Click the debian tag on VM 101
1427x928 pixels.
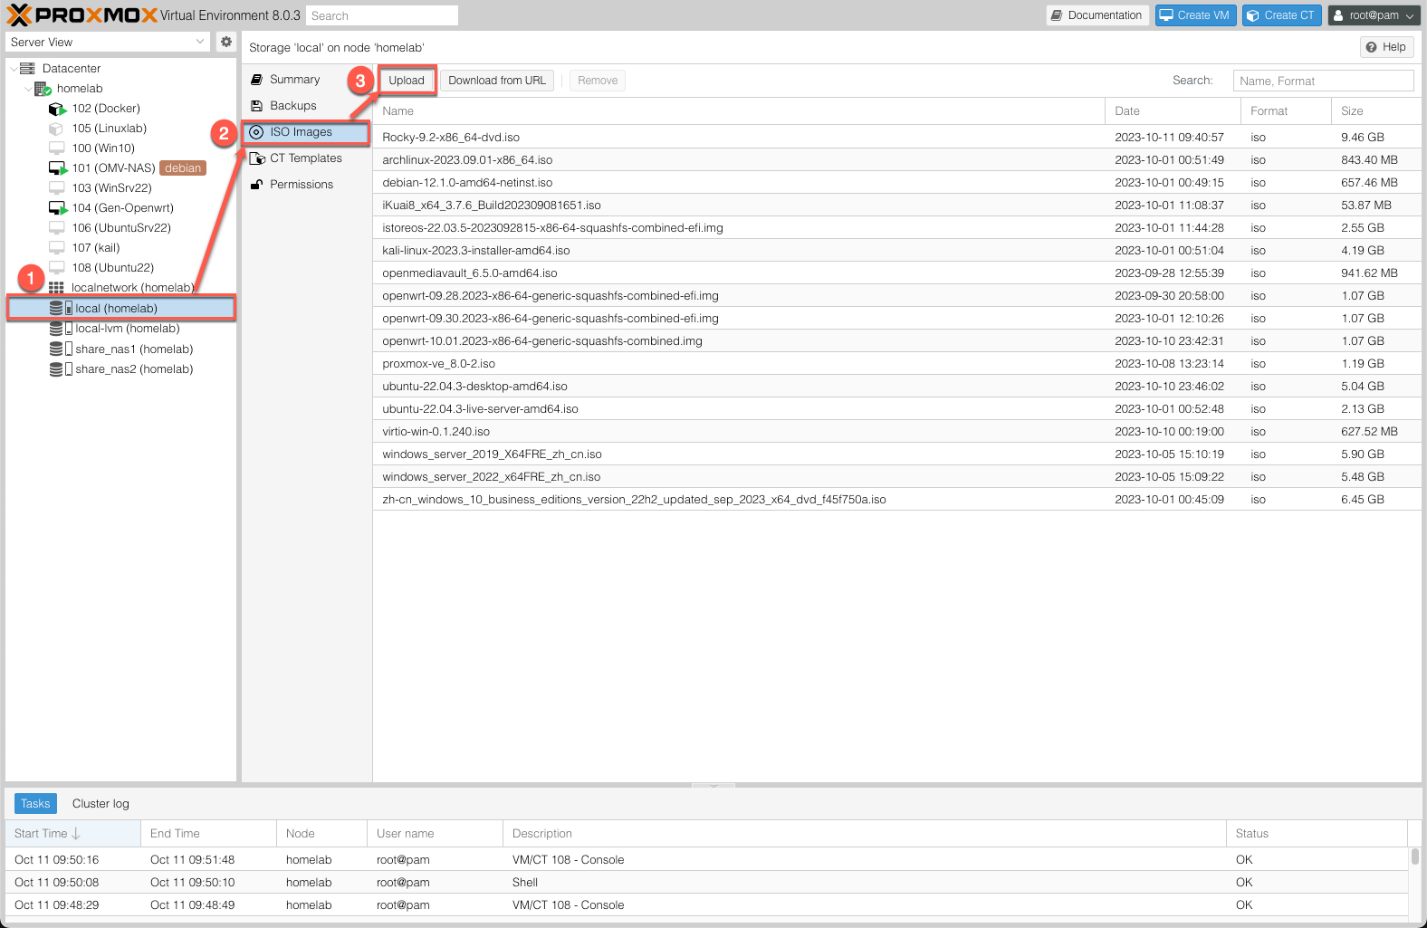(x=183, y=168)
